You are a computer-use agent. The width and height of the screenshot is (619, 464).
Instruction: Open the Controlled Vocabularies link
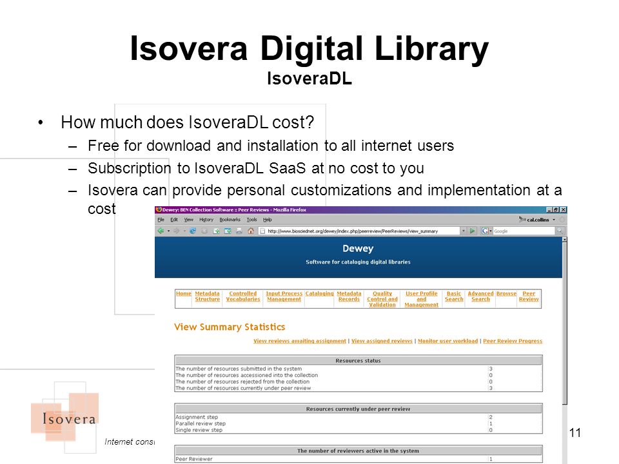(243, 296)
